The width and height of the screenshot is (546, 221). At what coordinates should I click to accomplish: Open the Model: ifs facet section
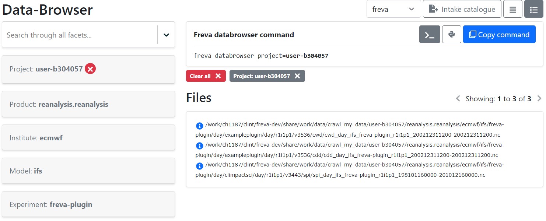(88, 171)
